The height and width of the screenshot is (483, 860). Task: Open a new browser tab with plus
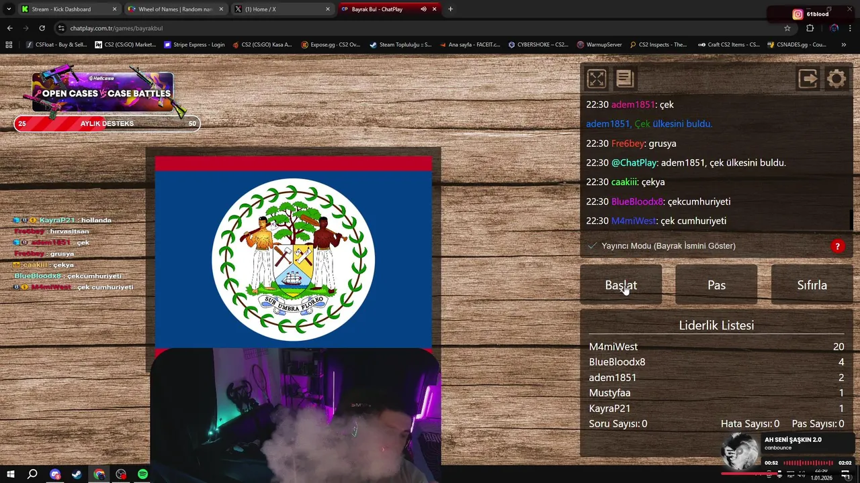click(x=450, y=9)
